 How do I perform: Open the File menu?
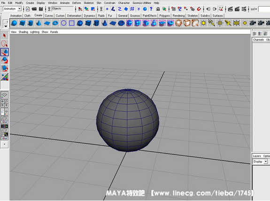pos(3,3)
